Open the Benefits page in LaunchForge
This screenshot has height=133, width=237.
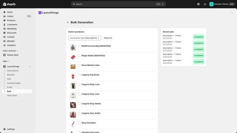pyautogui.click(x=11, y=75)
